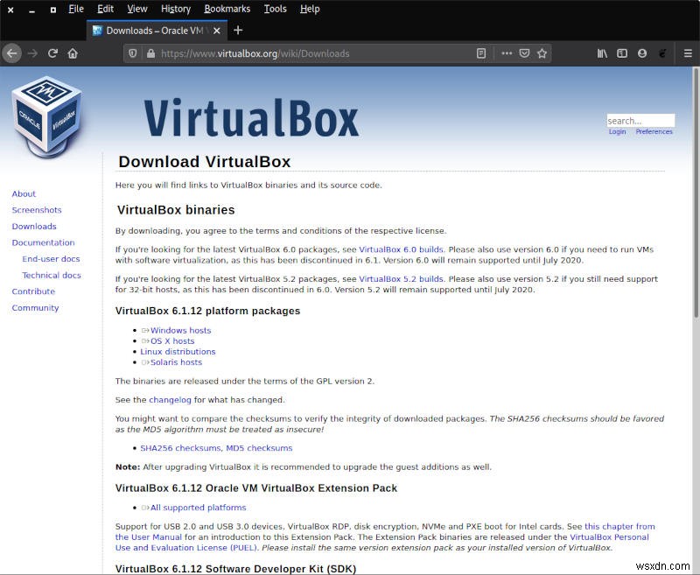Click the extension icon beside account icon
This screenshot has height=575, width=700.
pyautogui.click(x=662, y=53)
